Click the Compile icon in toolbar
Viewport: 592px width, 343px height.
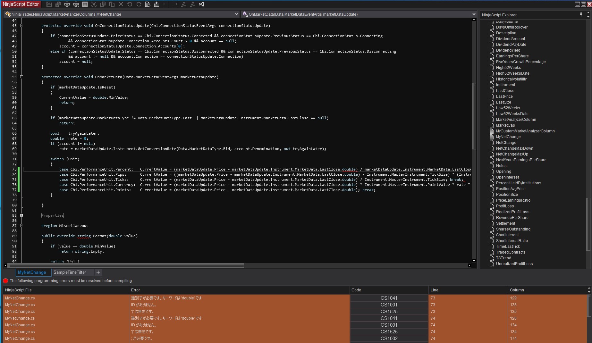point(157,4)
